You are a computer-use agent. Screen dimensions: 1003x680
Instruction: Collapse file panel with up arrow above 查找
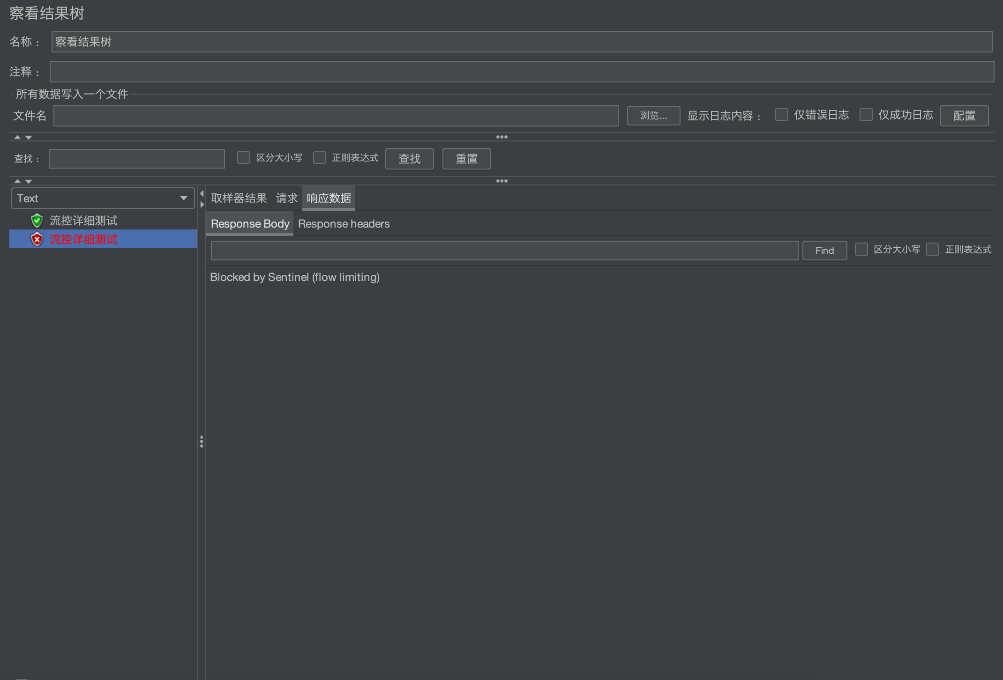pyautogui.click(x=17, y=137)
